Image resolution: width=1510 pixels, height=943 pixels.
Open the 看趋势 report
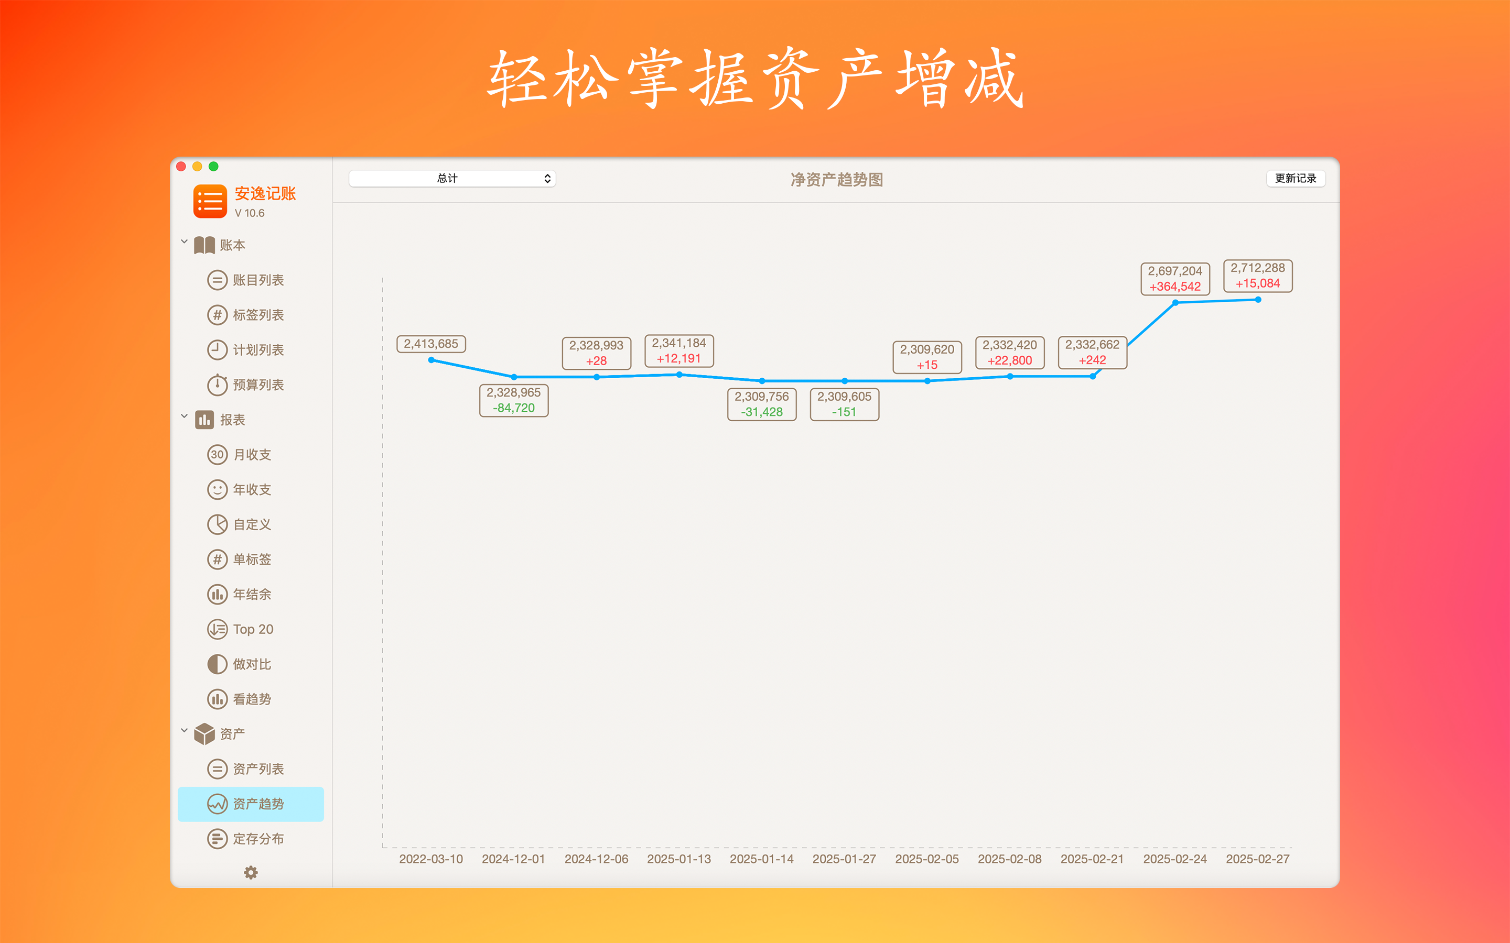pos(252,699)
